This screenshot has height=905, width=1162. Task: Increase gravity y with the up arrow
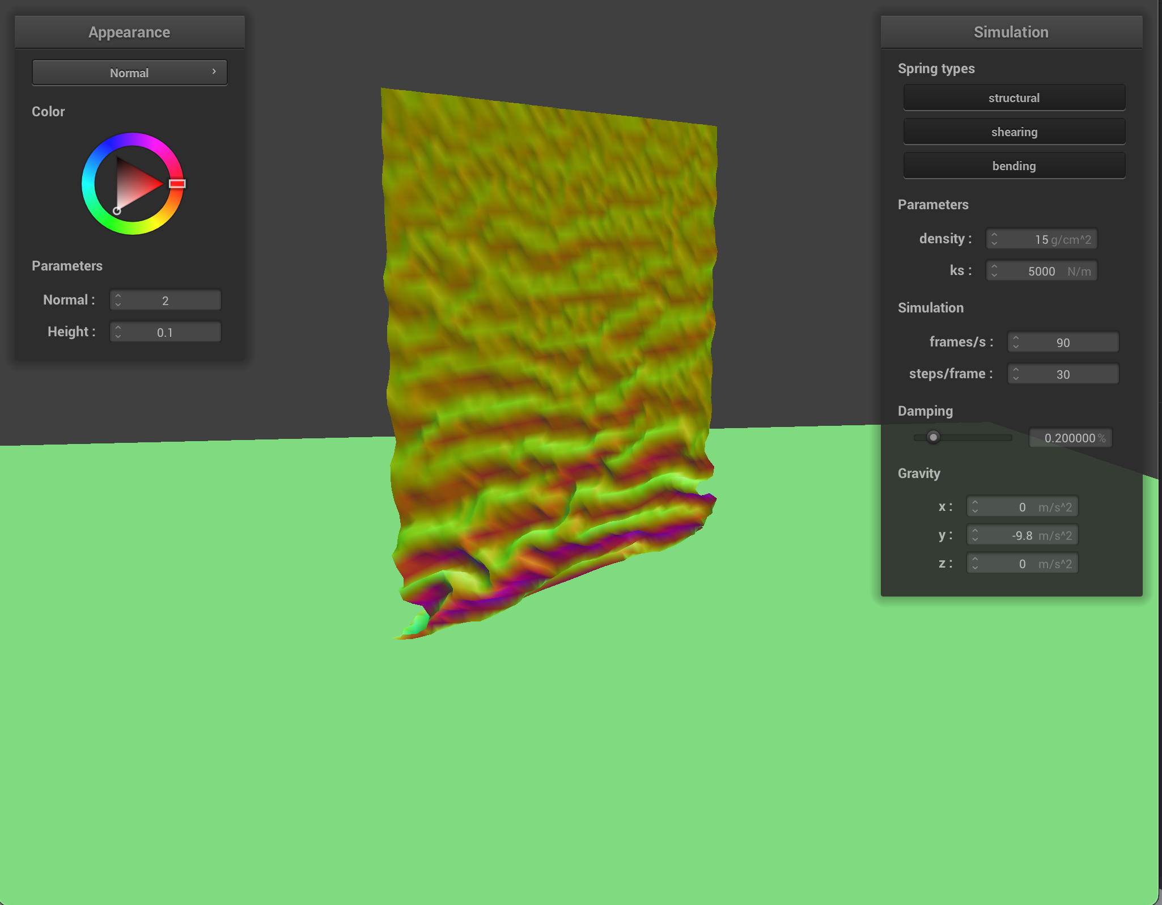(975, 530)
